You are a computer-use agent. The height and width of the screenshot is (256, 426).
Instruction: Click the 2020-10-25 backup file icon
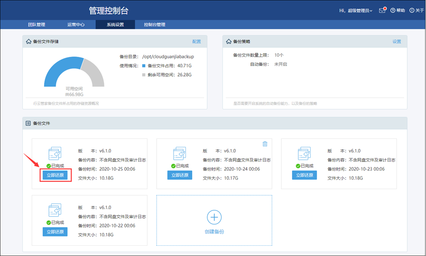click(x=55, y=154)
